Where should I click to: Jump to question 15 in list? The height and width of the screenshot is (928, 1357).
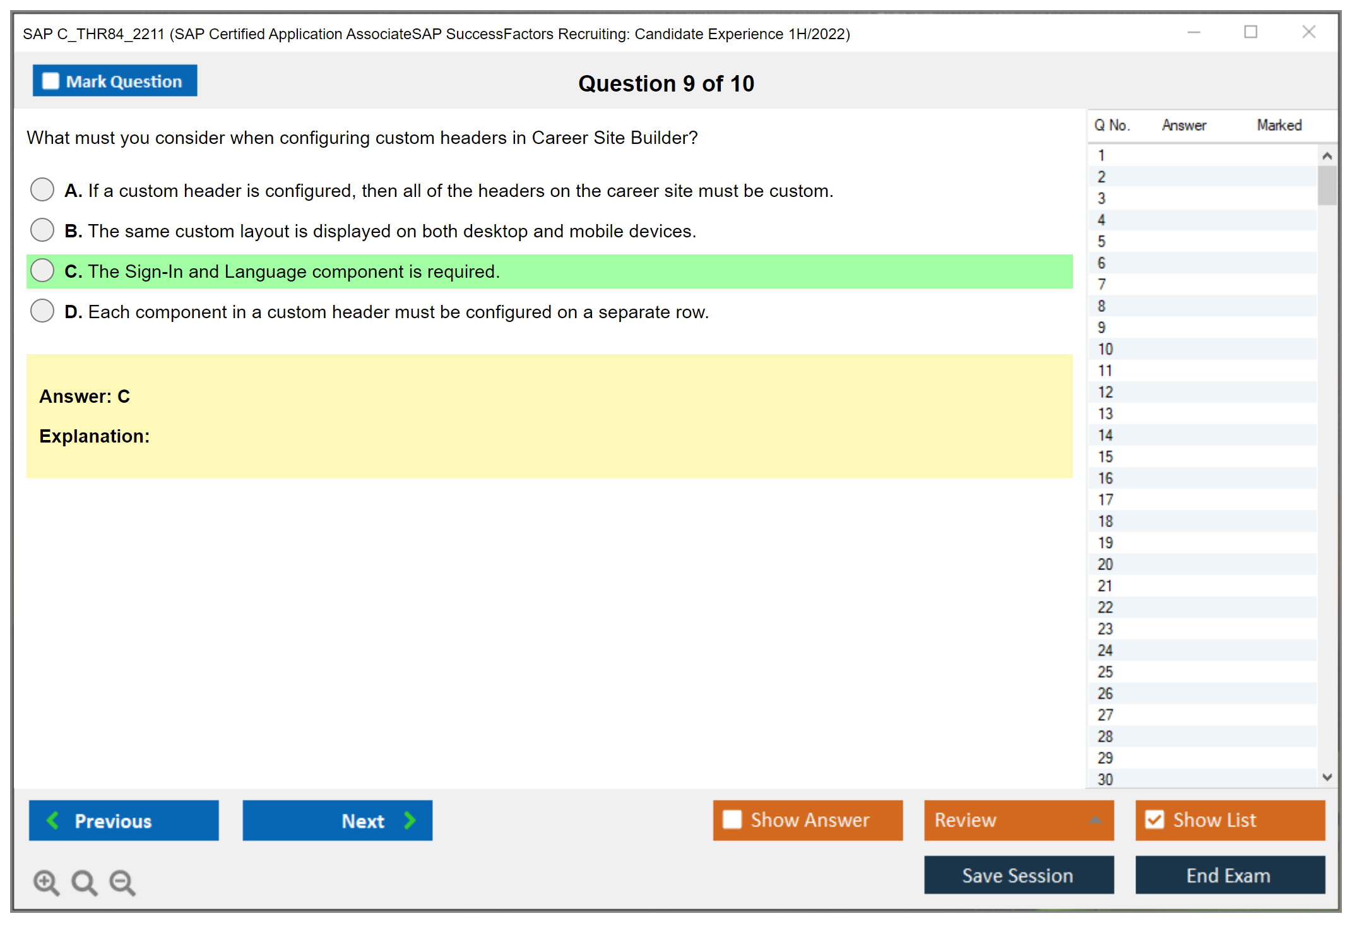(1105, 456)
